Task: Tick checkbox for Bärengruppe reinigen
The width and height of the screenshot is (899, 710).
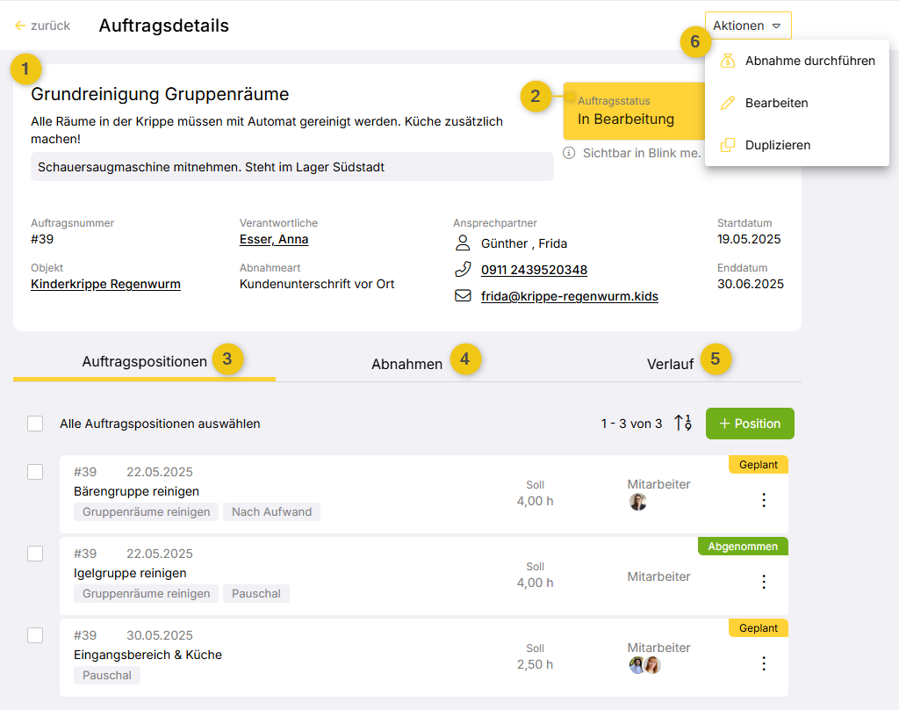Action: [x=35, y=472]
